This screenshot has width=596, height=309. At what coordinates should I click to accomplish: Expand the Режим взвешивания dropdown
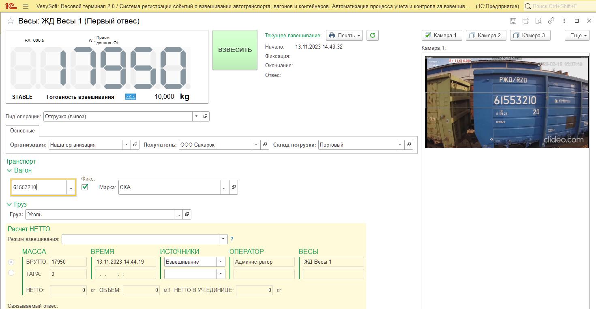point(223,239)
